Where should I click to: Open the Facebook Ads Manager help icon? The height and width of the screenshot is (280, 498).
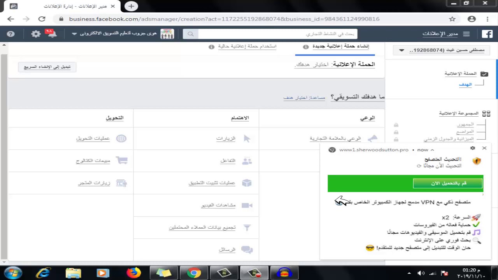(11, 34)
